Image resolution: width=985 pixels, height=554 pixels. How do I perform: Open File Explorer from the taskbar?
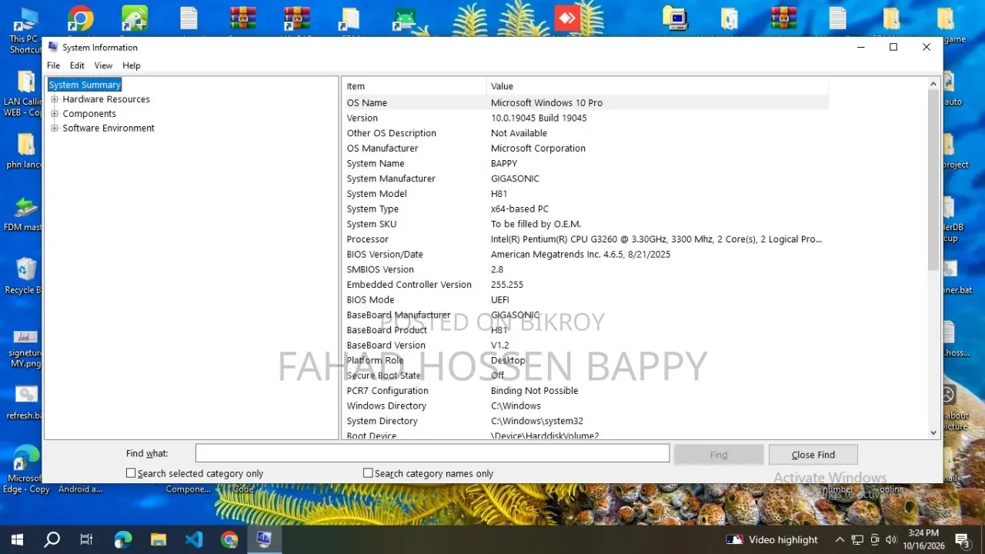coord(158,539)
